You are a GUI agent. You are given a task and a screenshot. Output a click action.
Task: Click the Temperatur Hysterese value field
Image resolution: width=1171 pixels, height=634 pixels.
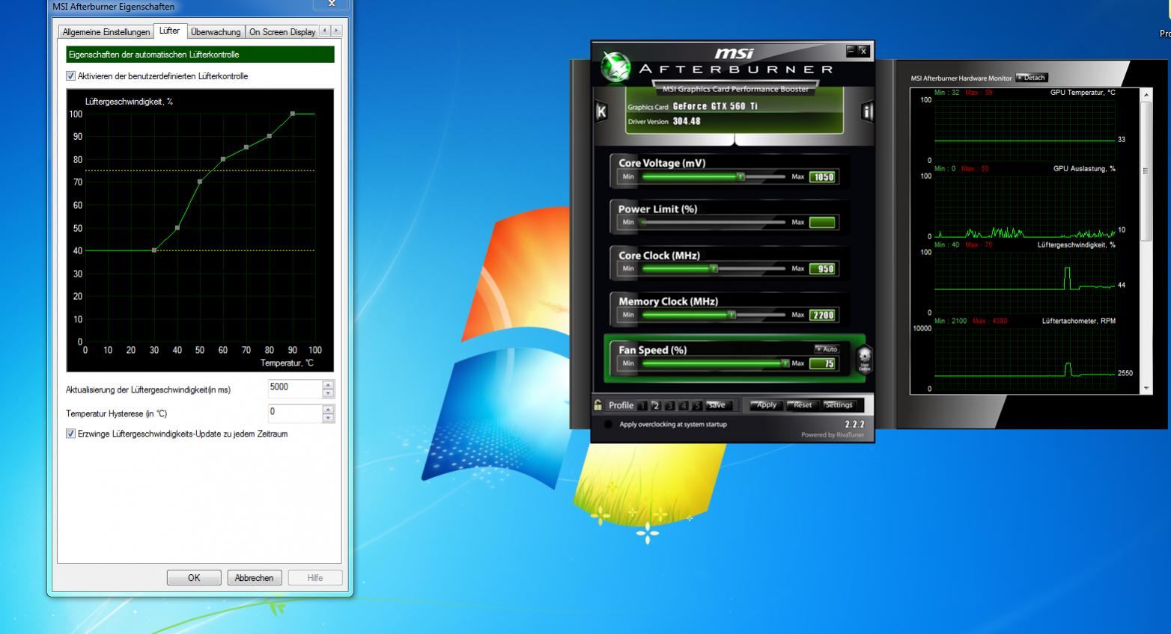coord(296,413)
